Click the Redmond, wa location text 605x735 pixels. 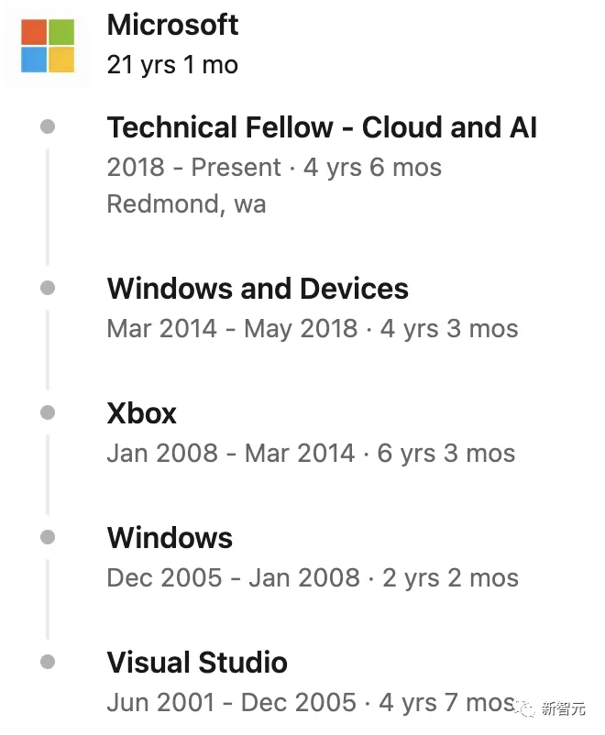click(x=186, y=204)
